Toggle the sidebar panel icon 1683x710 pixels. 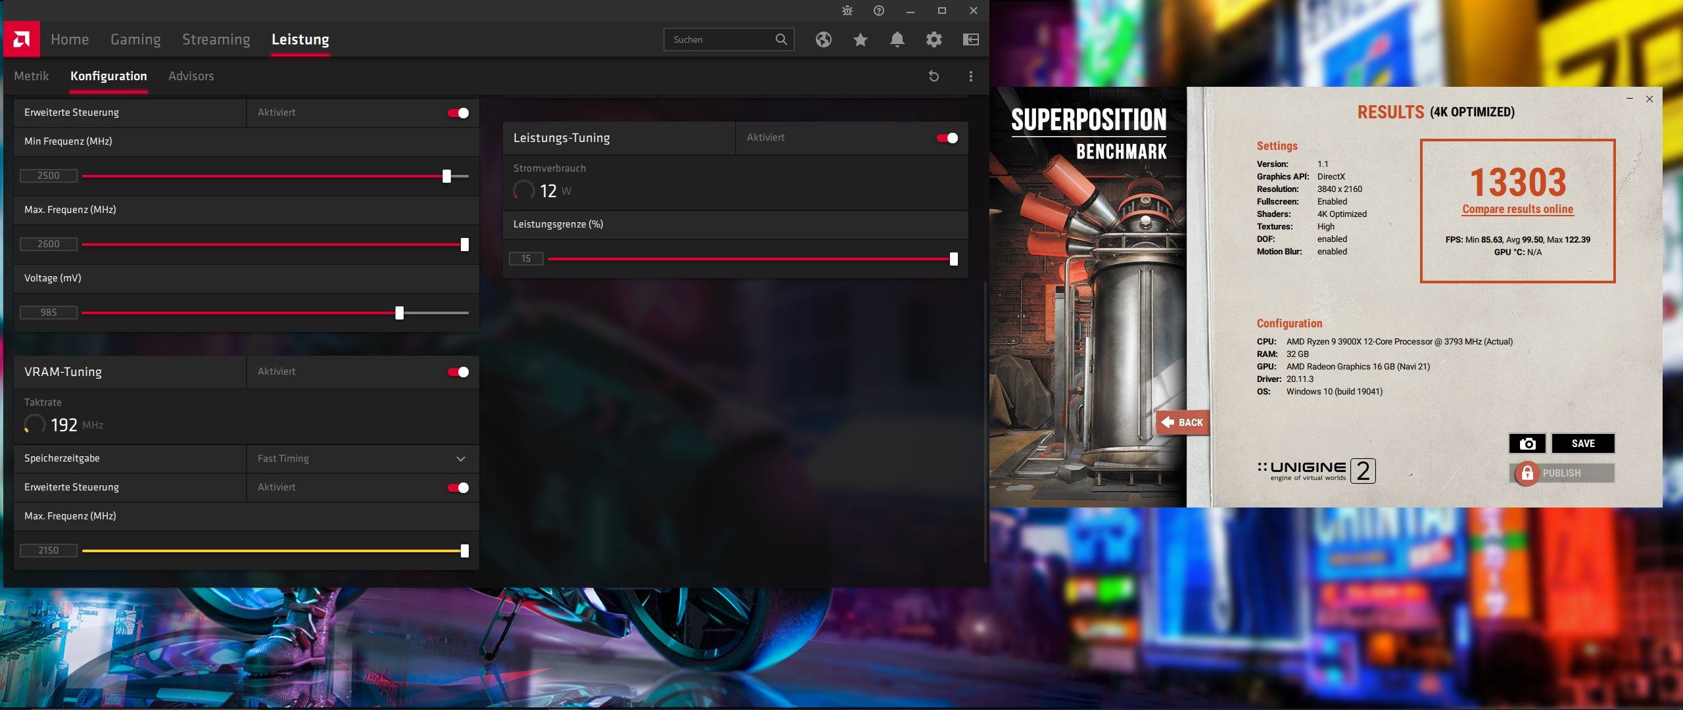(971, 39)
